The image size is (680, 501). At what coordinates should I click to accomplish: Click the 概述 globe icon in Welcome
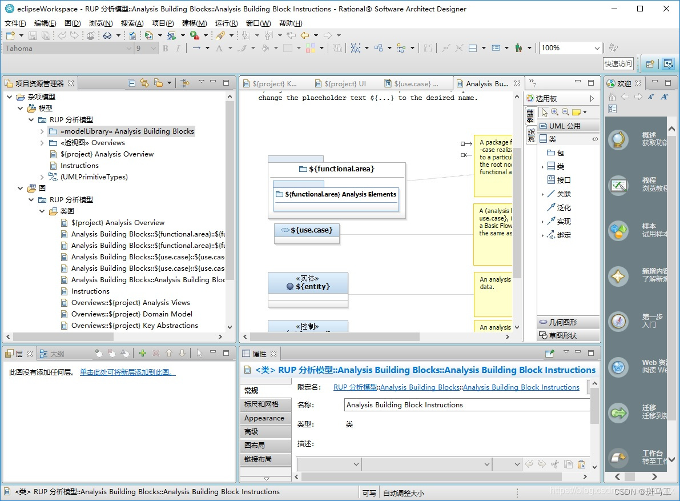pyautogui.click(x=618, y=140)
